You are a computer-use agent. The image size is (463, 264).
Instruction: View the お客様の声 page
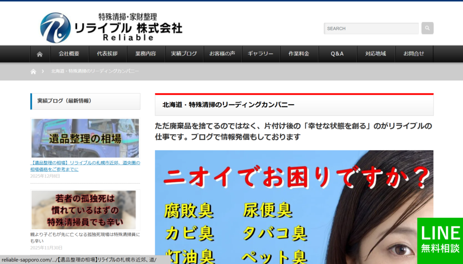[222, 54]
